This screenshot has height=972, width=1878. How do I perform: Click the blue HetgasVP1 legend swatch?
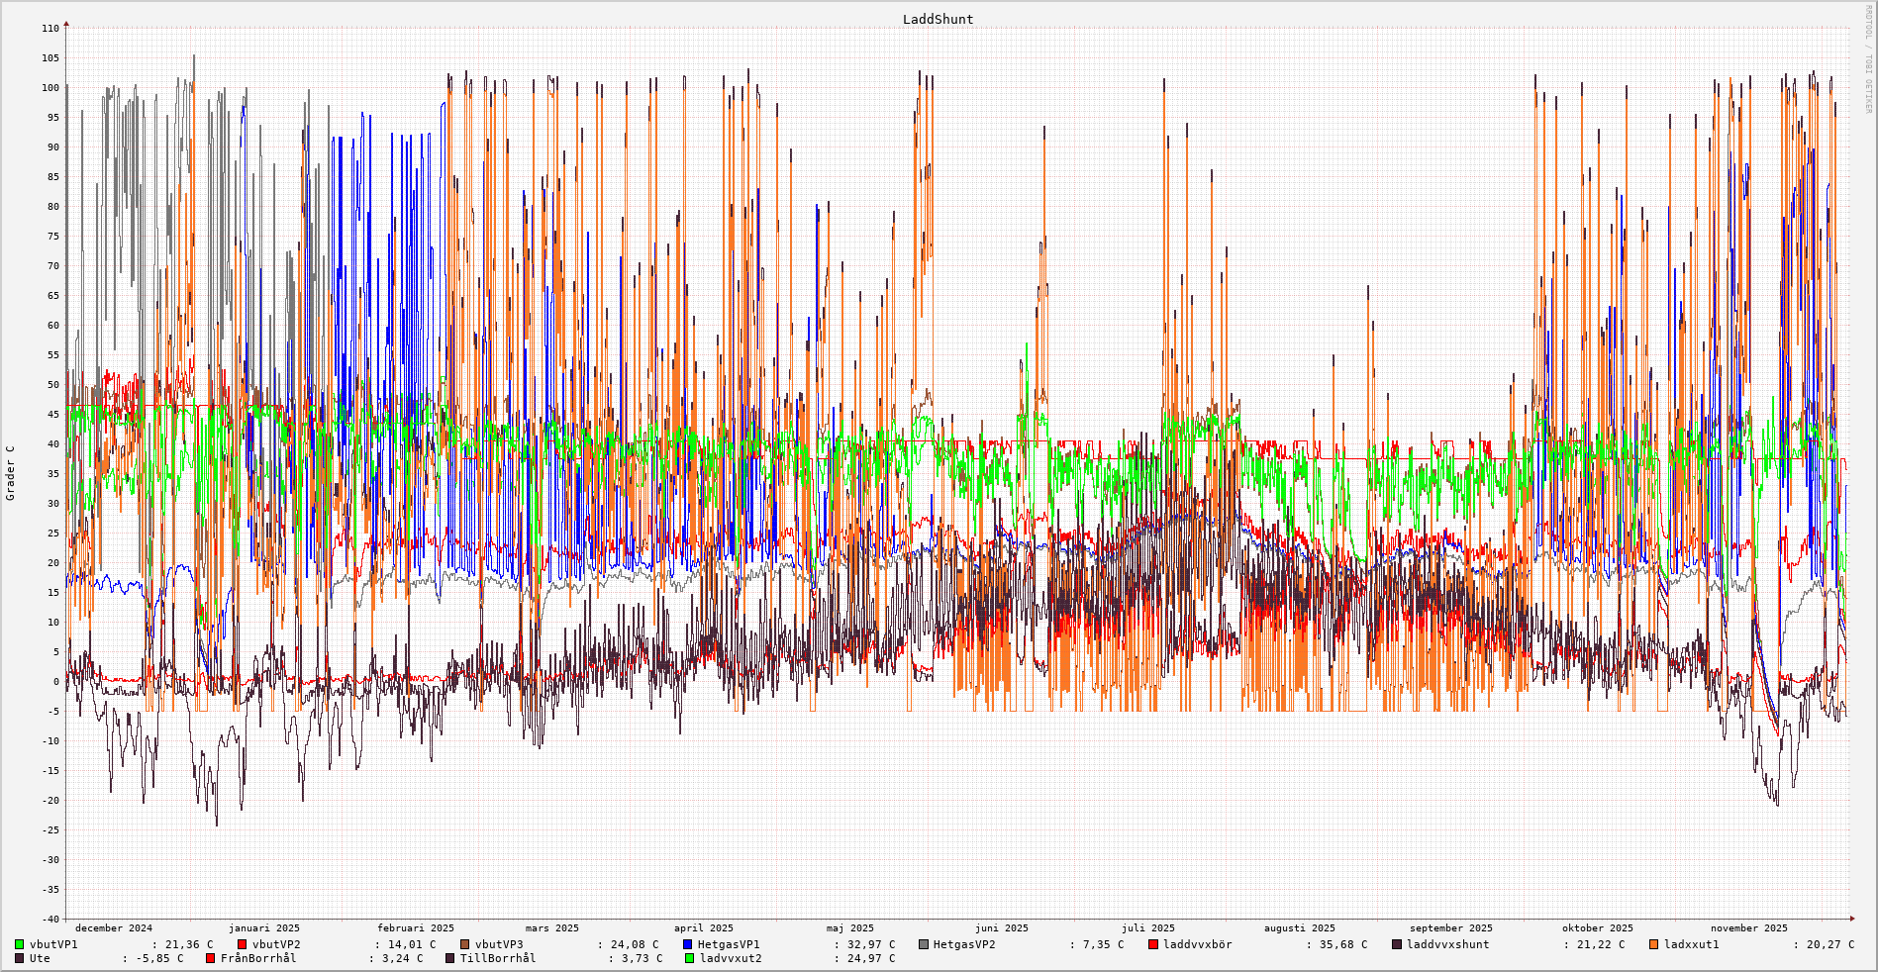click(688, 944)
